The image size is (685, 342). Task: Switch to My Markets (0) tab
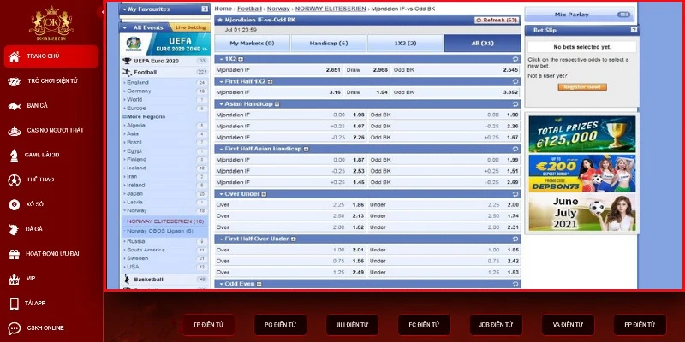pos(252,44)
